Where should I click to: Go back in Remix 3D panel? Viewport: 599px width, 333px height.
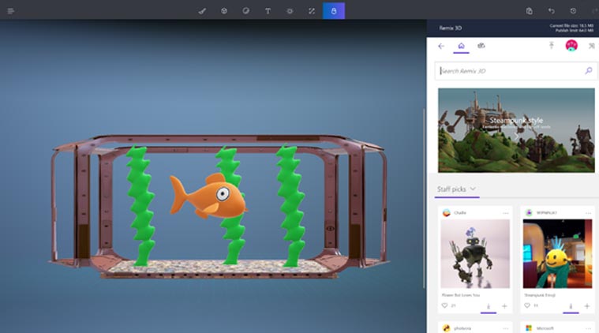point(441,47)
